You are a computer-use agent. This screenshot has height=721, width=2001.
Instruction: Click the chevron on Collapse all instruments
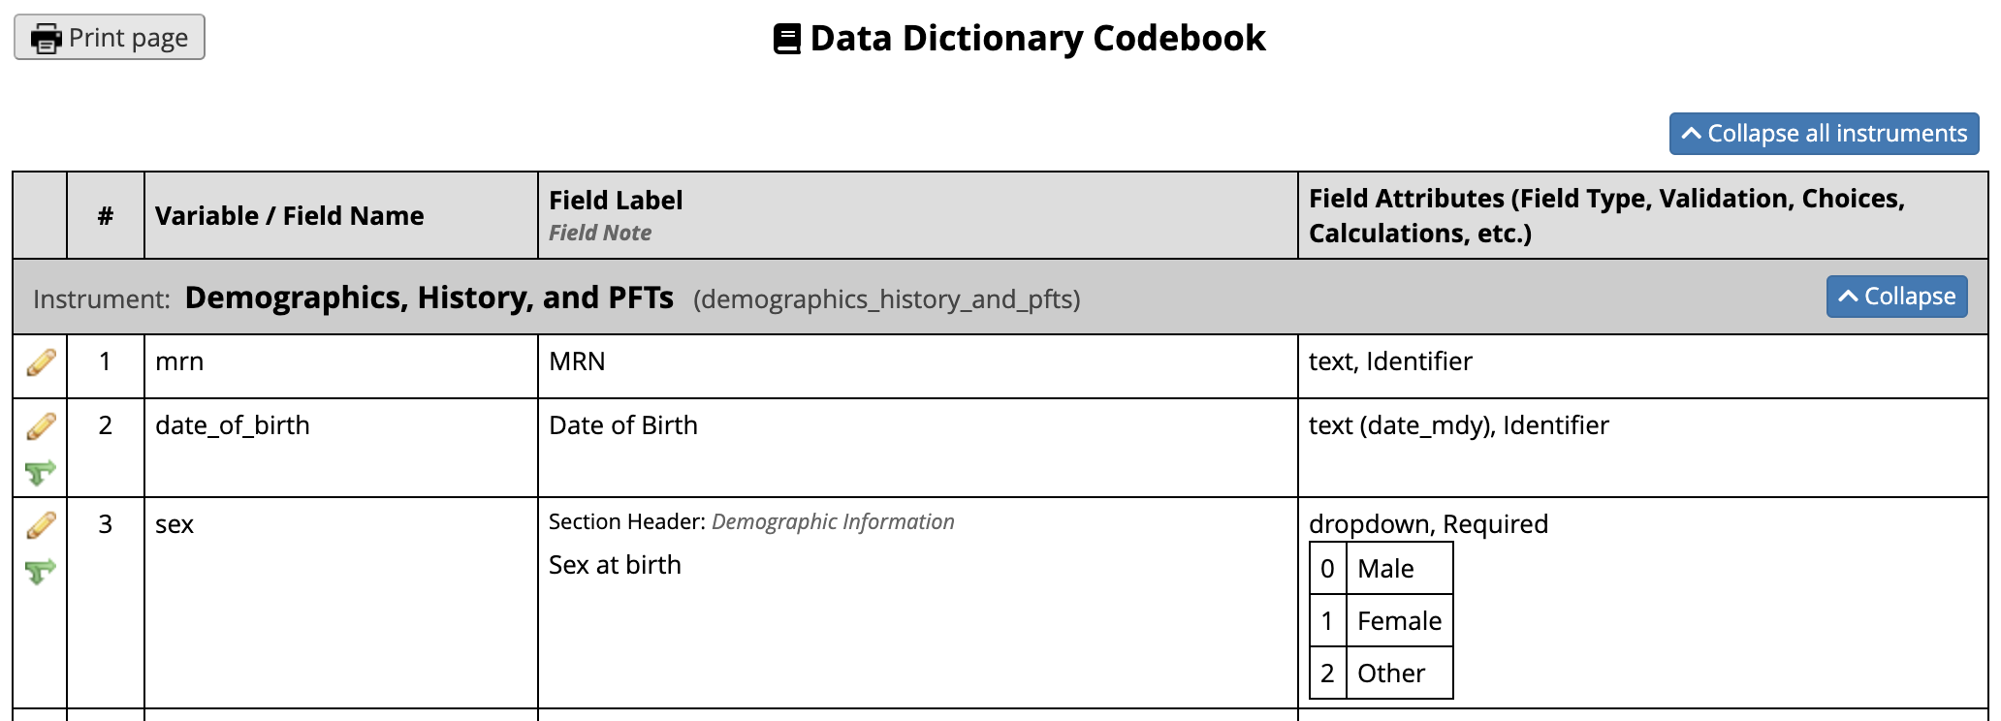point(1692,134)
